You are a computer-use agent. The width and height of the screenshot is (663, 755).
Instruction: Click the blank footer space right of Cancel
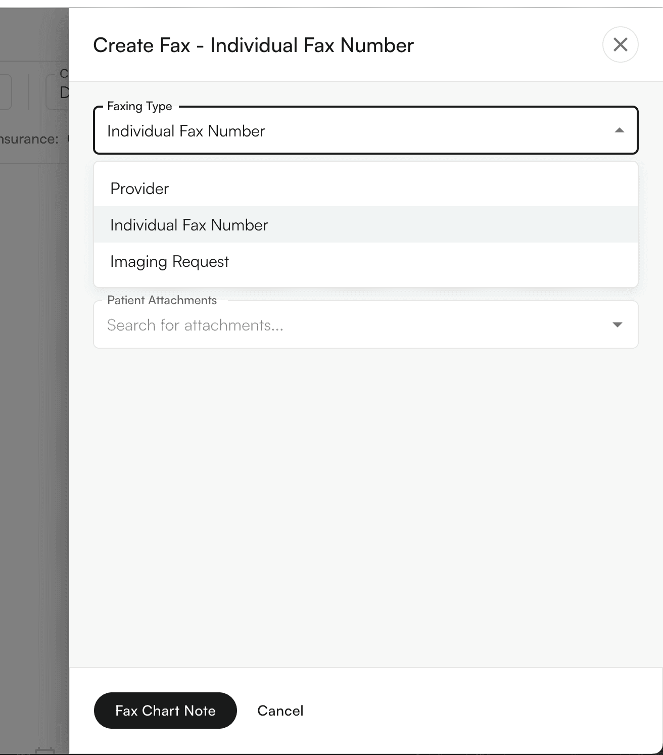(x=480, y=711)
